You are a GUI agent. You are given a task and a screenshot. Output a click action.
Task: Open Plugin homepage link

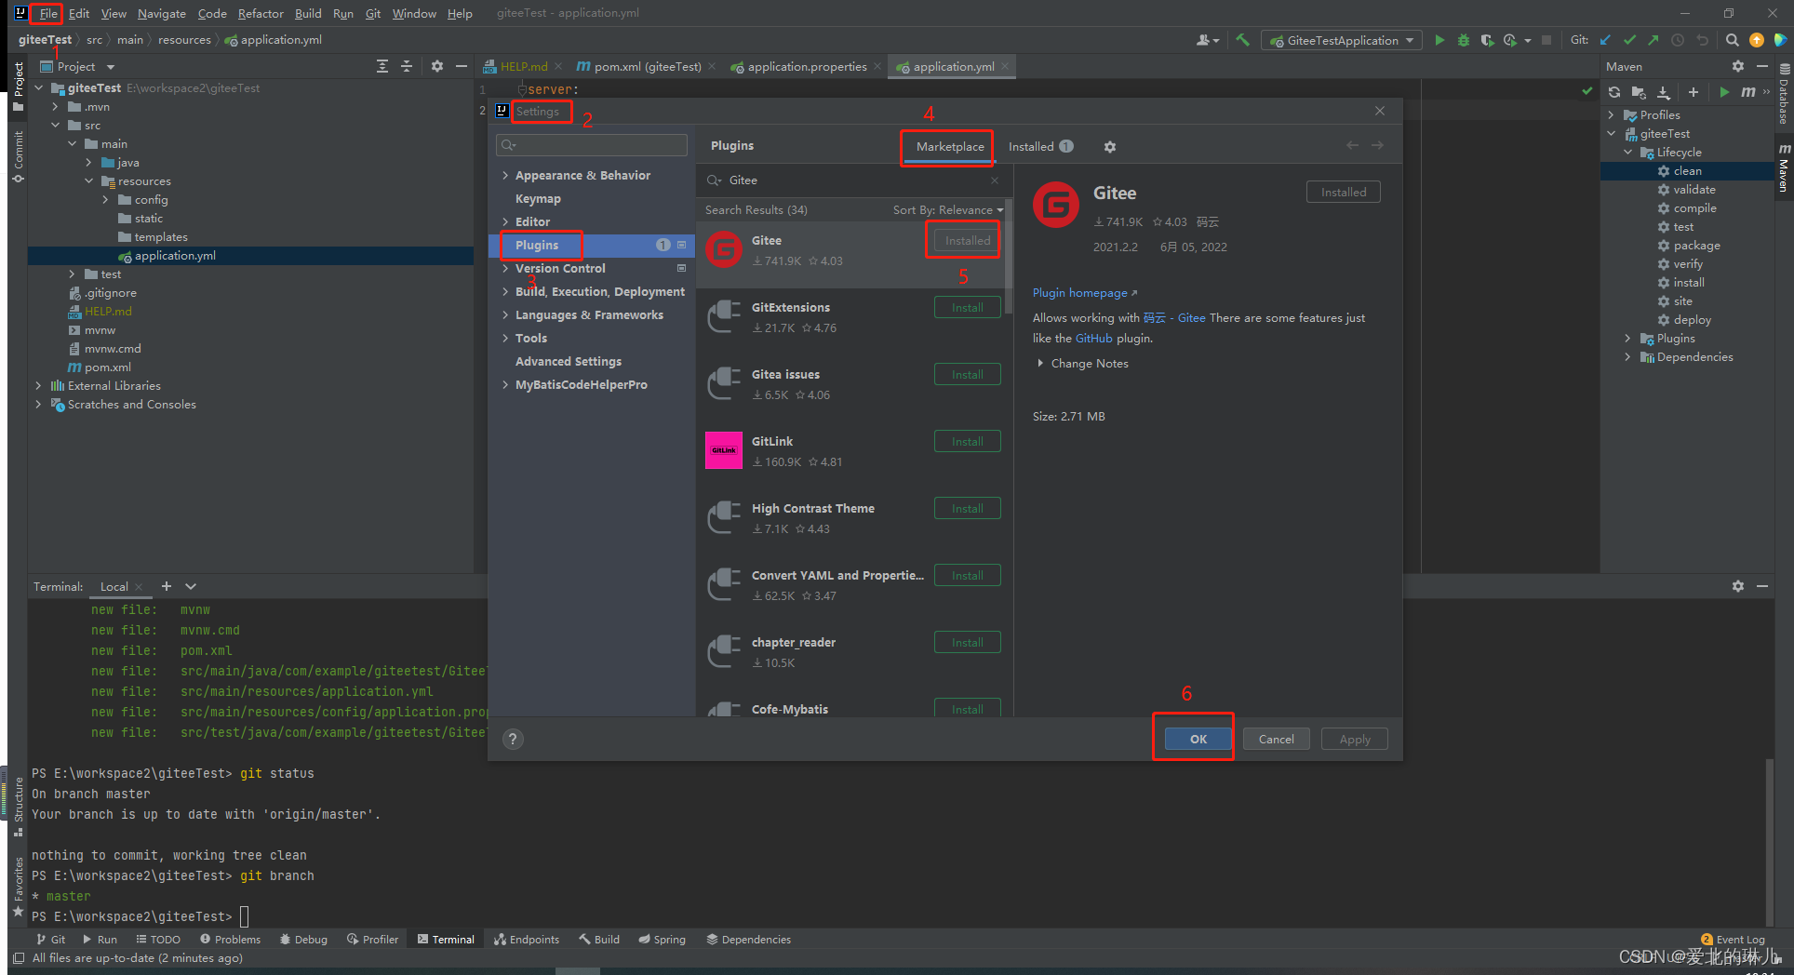point(1084,293)
